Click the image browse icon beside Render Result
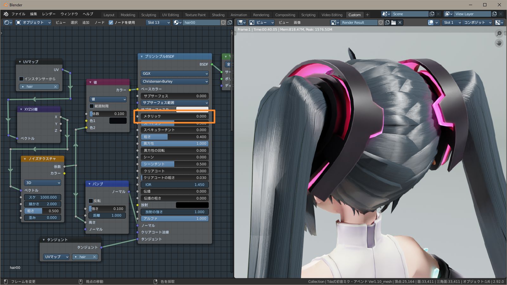This screenshot has width=507, height=285. point(335,22)
